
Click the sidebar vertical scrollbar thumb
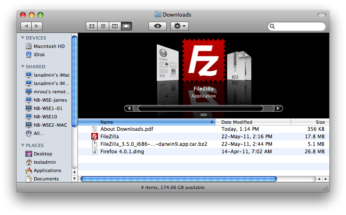tap(75, 81)
